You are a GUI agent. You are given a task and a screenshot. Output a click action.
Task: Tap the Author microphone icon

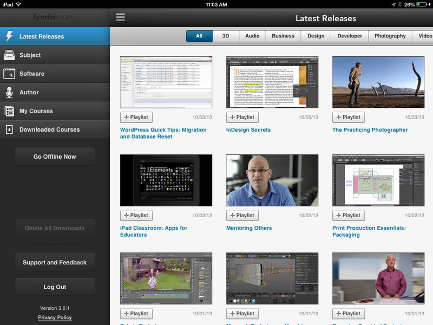(9, 92)
